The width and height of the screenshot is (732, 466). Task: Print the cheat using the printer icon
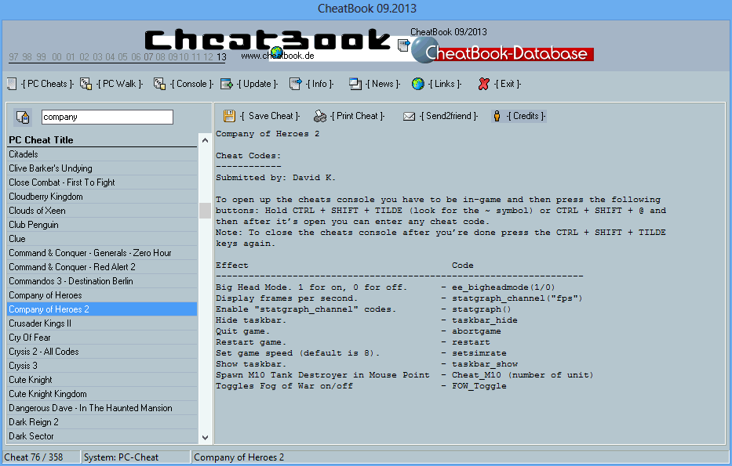[319, 115]
